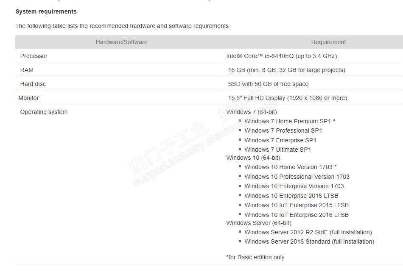Viewport: 403px width, 272px height.
Task: Select the Processor row label
Action: [34, 56]
